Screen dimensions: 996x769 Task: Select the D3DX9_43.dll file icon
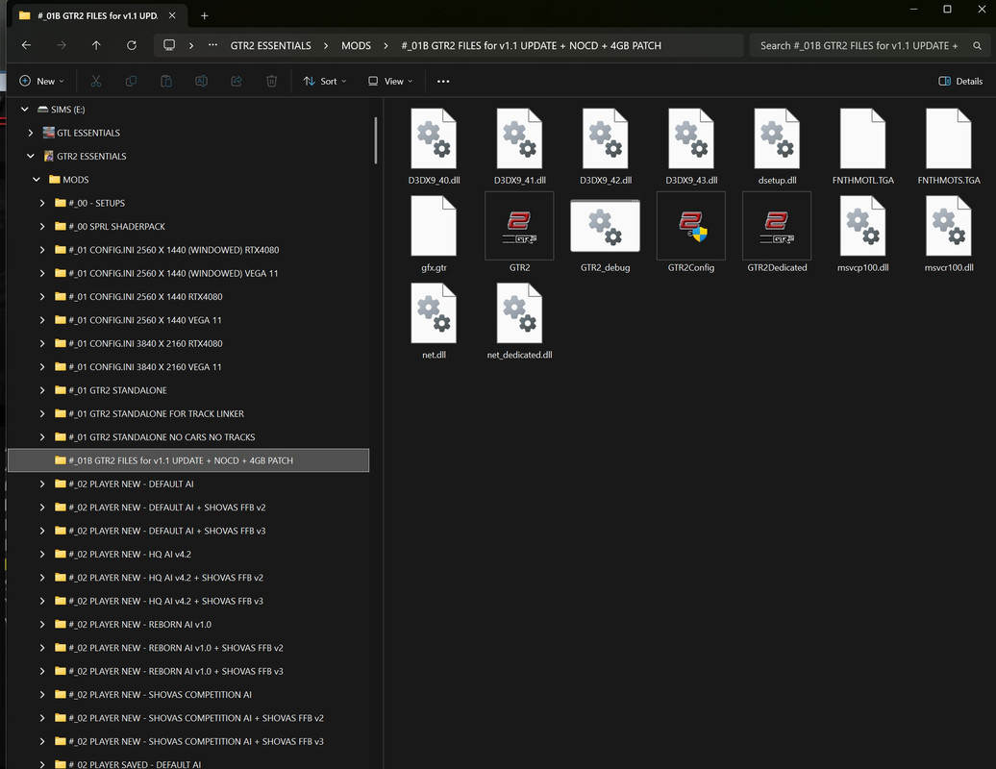tap(691, 138)
